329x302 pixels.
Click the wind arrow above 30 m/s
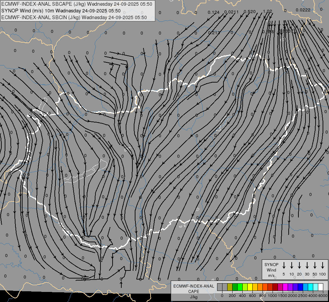pyautogui.click(x=307, y=265)
